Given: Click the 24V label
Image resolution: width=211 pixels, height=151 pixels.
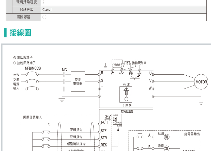Looking at the screenshot, I should [x=108, y=116].
